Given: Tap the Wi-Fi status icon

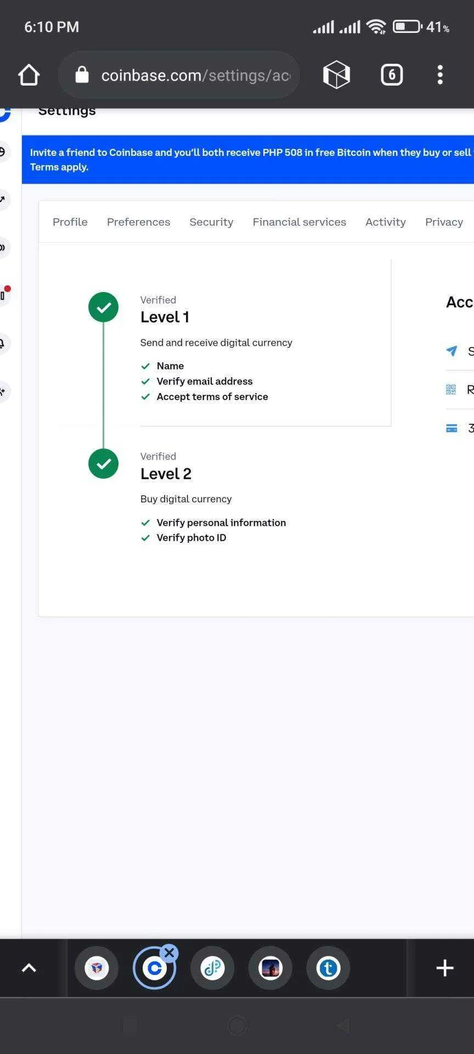Looking at the screenshot, I should click(376, 26).
